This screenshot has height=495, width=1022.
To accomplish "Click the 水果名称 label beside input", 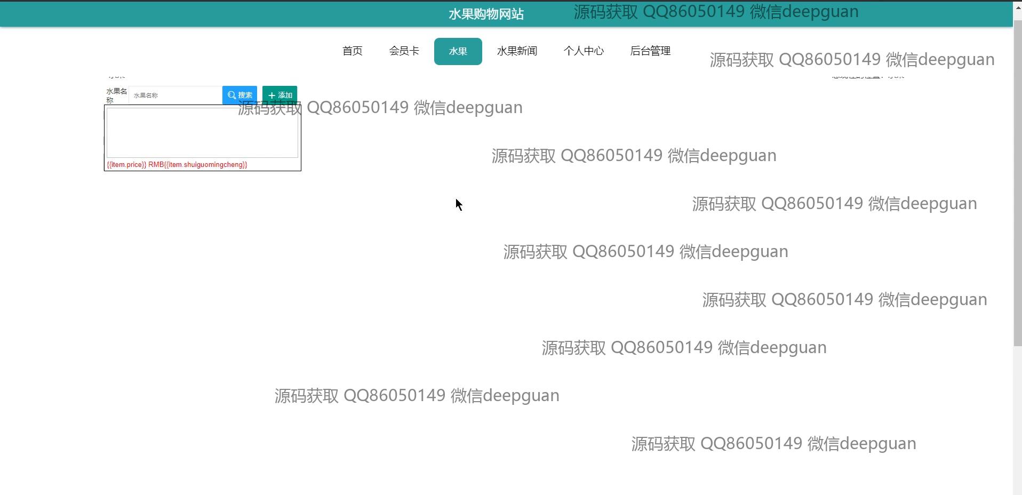I will (x=116, y=95).
